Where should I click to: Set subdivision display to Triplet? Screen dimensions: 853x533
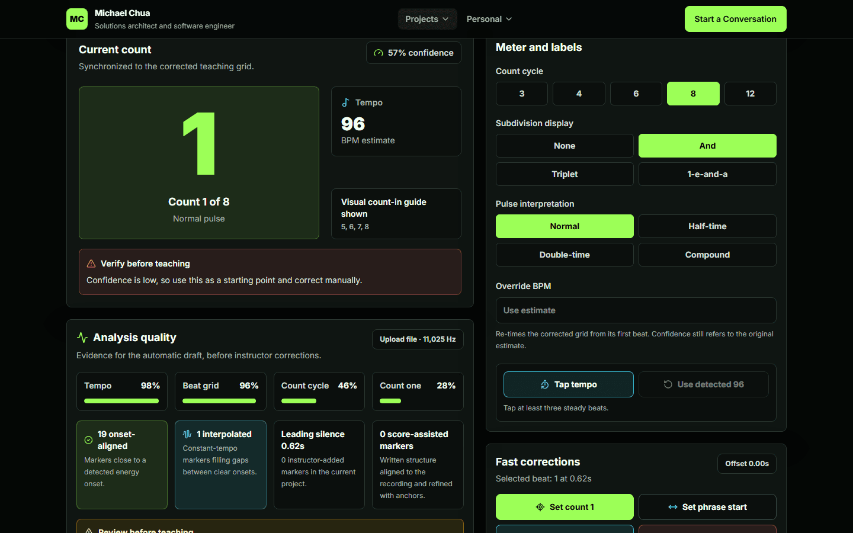(x=565, y=174)
